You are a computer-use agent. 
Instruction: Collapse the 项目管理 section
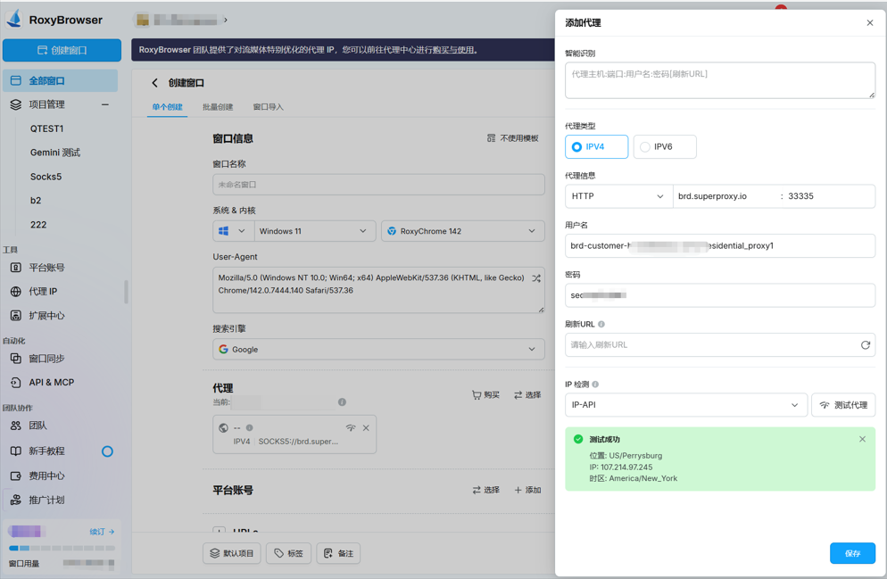[105, 105]
